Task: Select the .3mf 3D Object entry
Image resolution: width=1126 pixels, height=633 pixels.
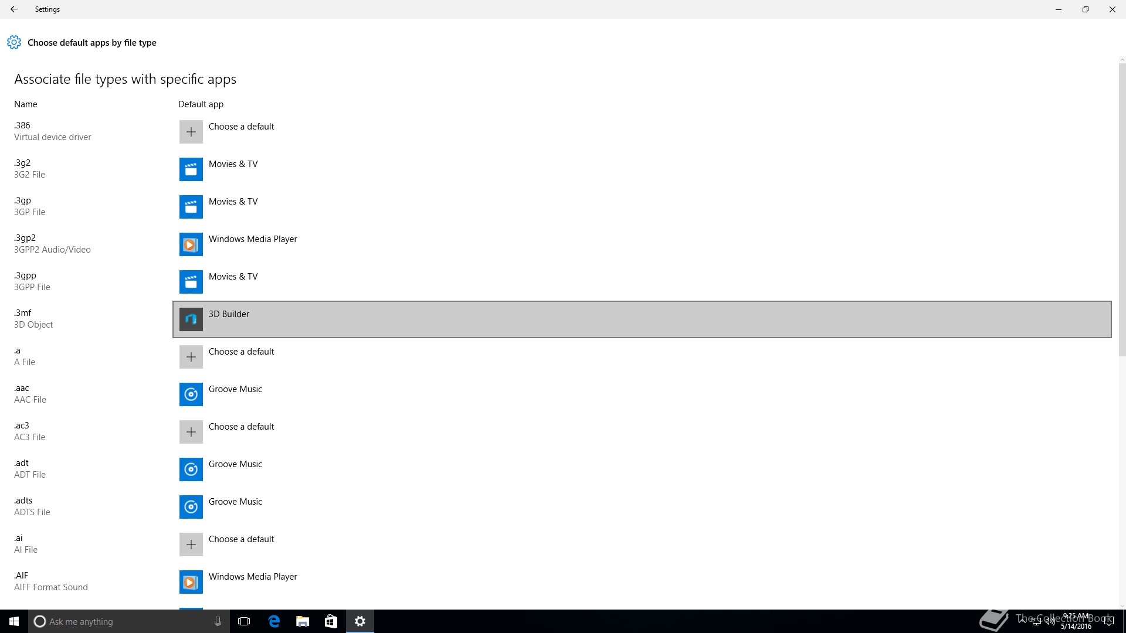Action: point(33,319)
